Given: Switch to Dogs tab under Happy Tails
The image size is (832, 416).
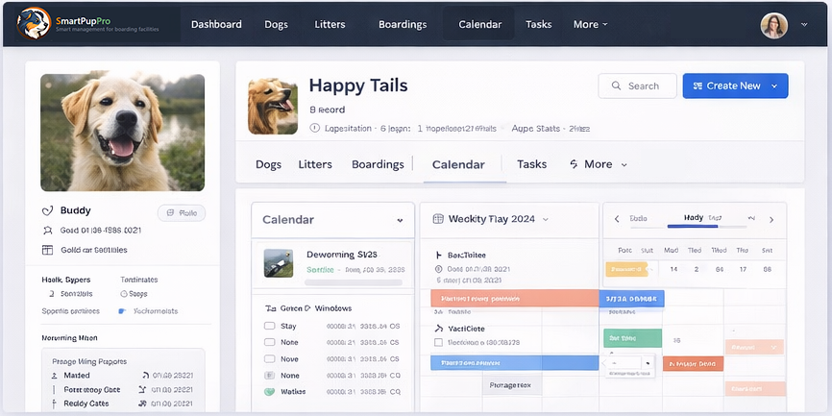Looking at the screenshot, I should (268, 164).
